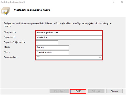This screenshot has height=95, width=126.
Task: Click the Město label text
Action: click(7, 47)
